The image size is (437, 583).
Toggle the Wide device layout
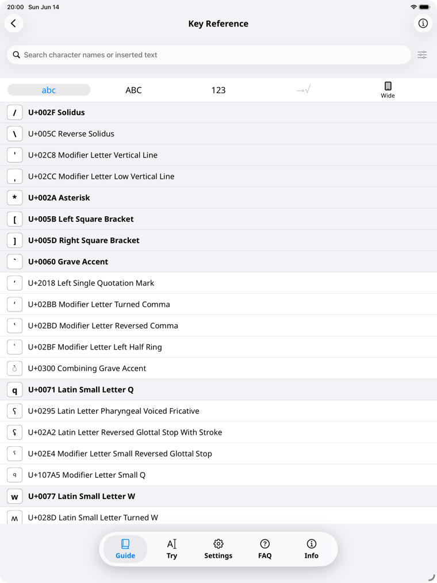point(388,90)
